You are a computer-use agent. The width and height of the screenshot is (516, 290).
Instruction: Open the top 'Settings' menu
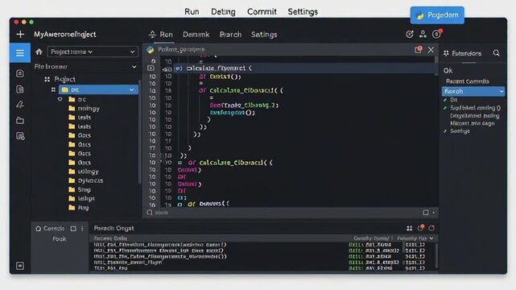303,12
